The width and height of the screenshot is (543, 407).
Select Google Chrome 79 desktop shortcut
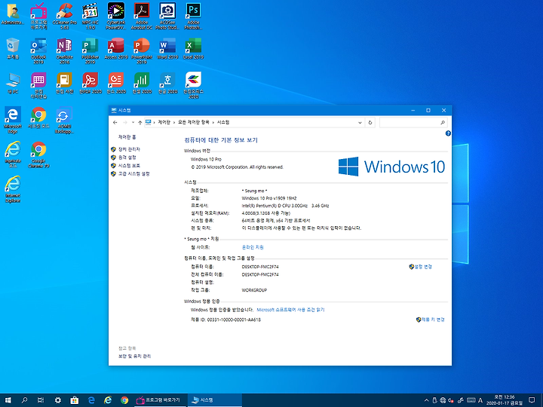pos(38,155)
